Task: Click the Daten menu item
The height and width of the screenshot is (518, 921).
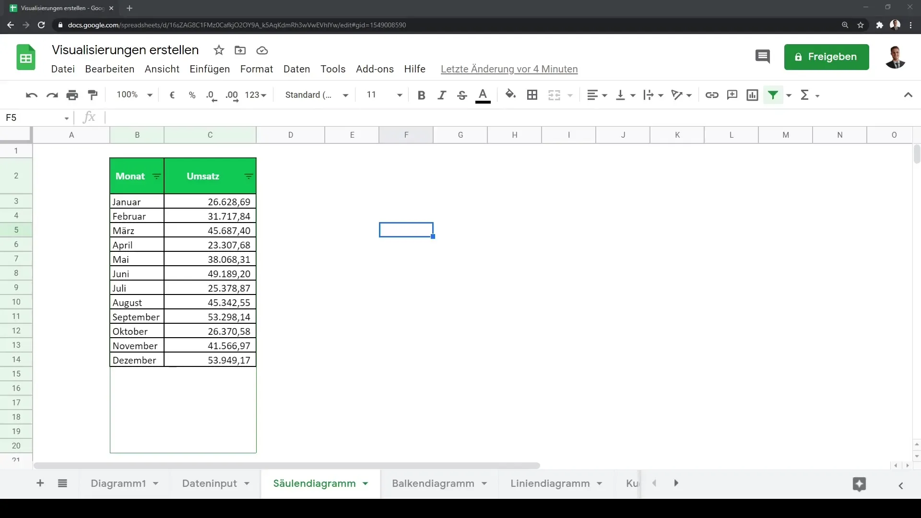Action: point(296,69)
